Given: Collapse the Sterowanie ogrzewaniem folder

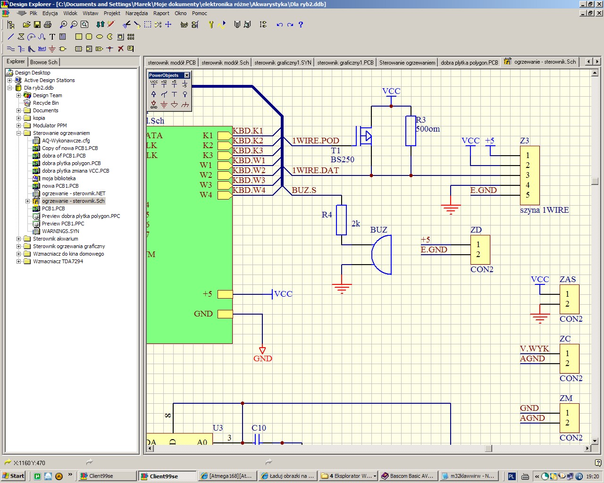Looking at the screenshot, I should 19,133.
